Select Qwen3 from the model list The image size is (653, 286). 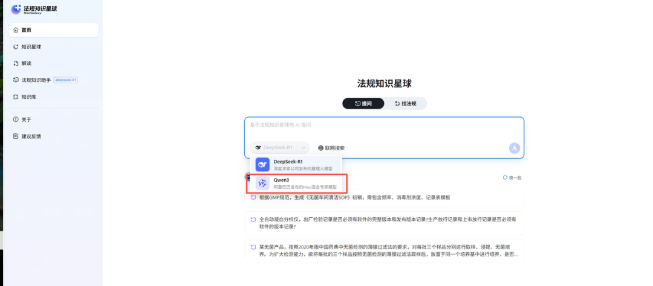[x=296, y=183]
